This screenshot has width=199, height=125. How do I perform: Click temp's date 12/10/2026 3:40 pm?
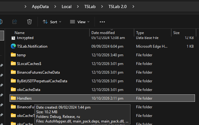[x=107, y=55]
